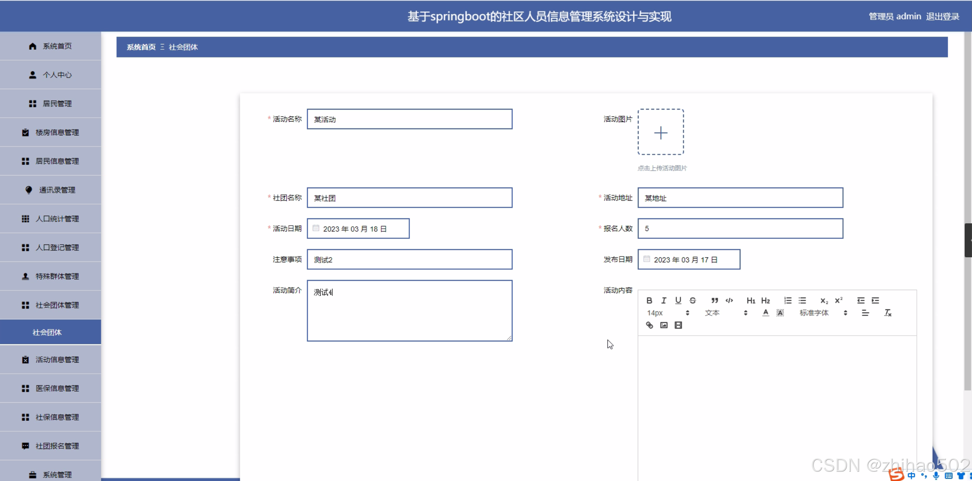972x481 pixels.
Task: Apply ordered list formatting
Action: [x=788, y=300]
